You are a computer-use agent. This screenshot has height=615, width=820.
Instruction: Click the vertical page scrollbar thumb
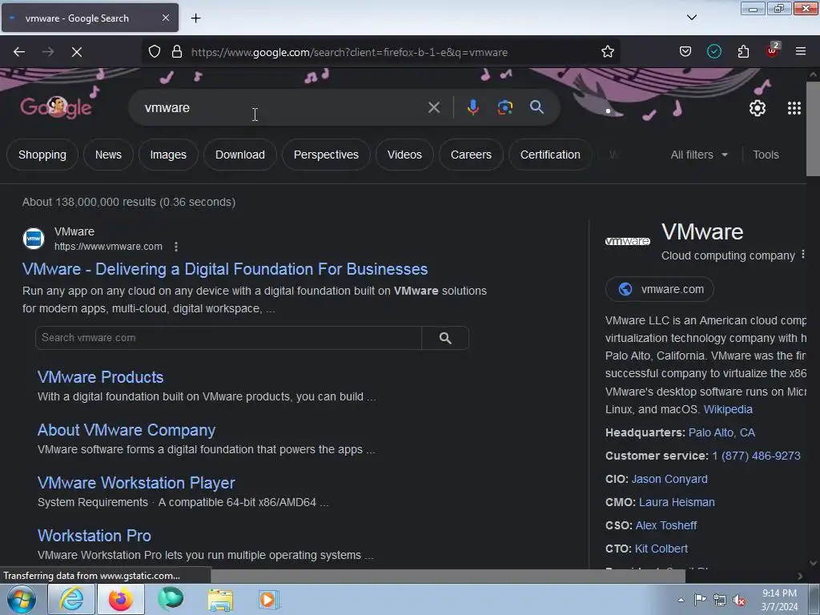813,128
